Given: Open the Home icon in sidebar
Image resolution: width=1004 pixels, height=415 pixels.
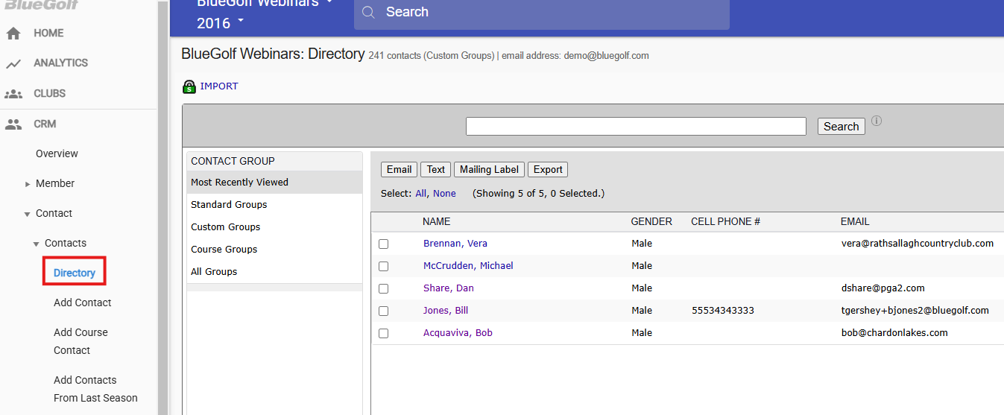Looking at the screenshot, I should point(13,34).
